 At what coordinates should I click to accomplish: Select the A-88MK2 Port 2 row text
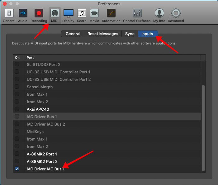tap(42, 162)
